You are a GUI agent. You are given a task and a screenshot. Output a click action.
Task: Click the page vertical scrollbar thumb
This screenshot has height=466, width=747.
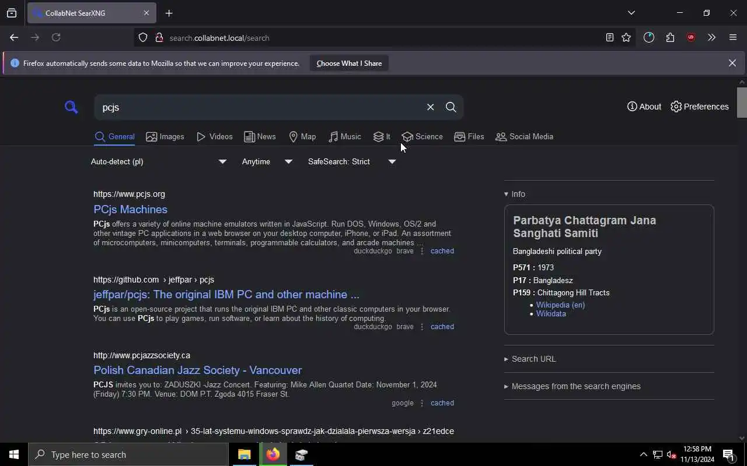[x=742, y=103]
